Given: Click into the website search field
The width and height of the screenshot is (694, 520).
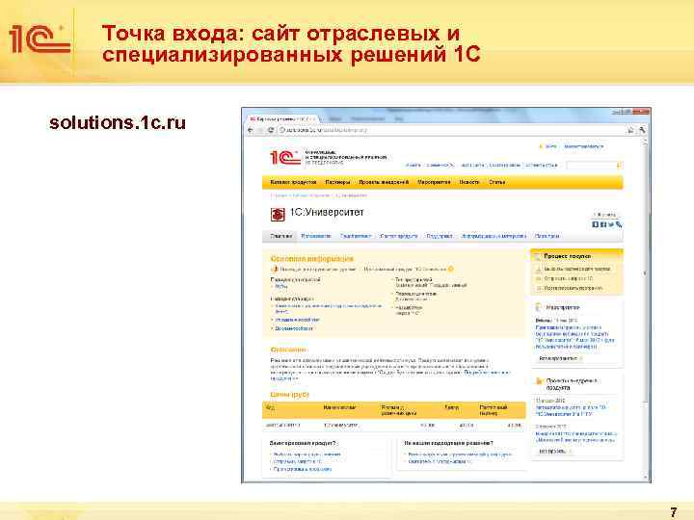Looking at the screenshot, I should (x=591, y=166).
